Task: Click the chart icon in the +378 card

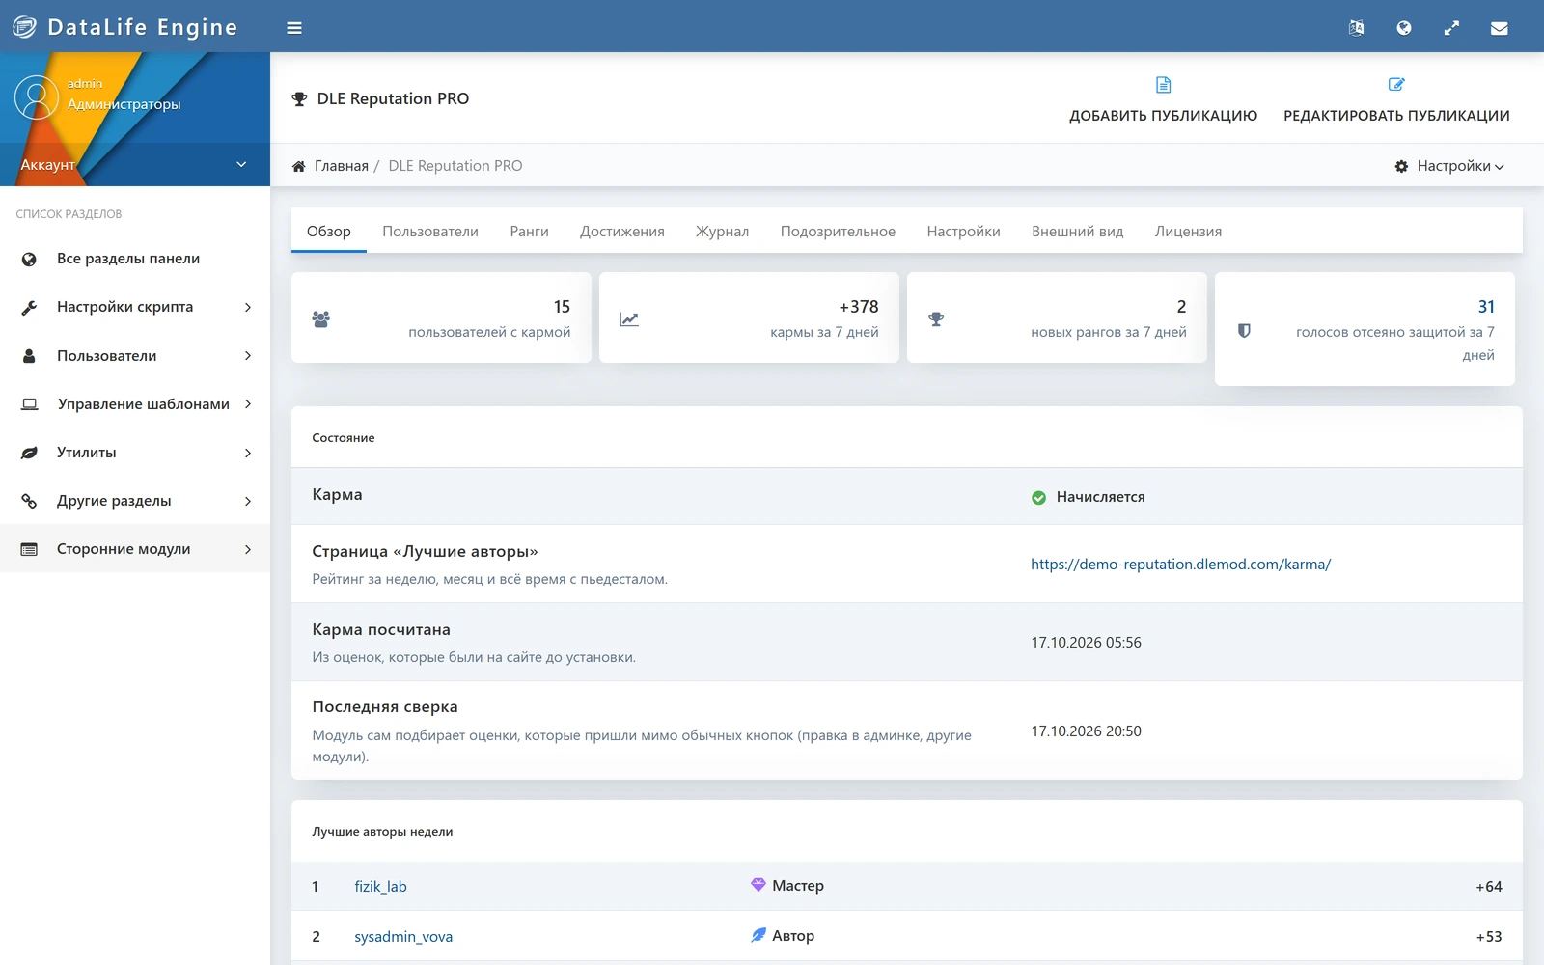Action: 629,318
